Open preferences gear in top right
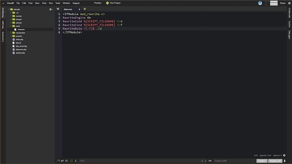The height and width of the screenshot is (164, 292). 289,3
